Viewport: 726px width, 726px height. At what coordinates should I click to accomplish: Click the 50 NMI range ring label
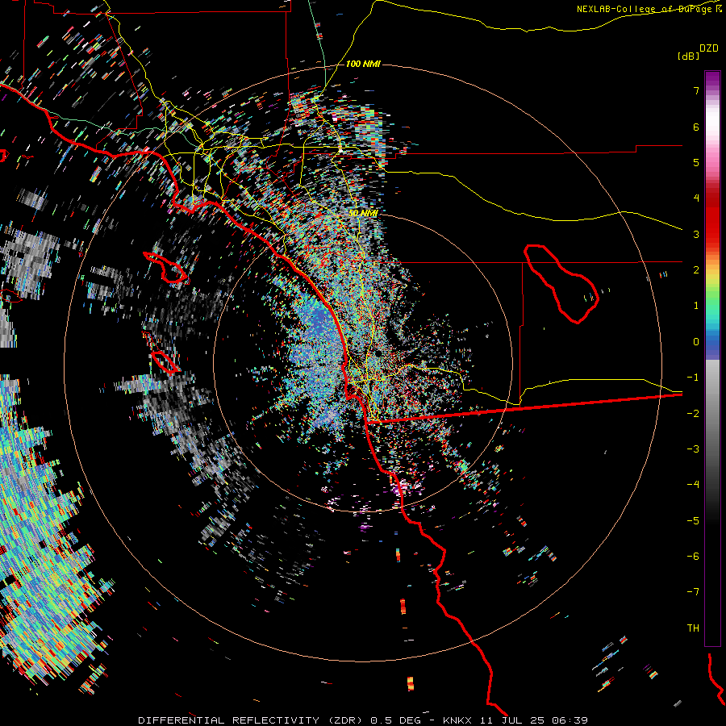point(363,213)
